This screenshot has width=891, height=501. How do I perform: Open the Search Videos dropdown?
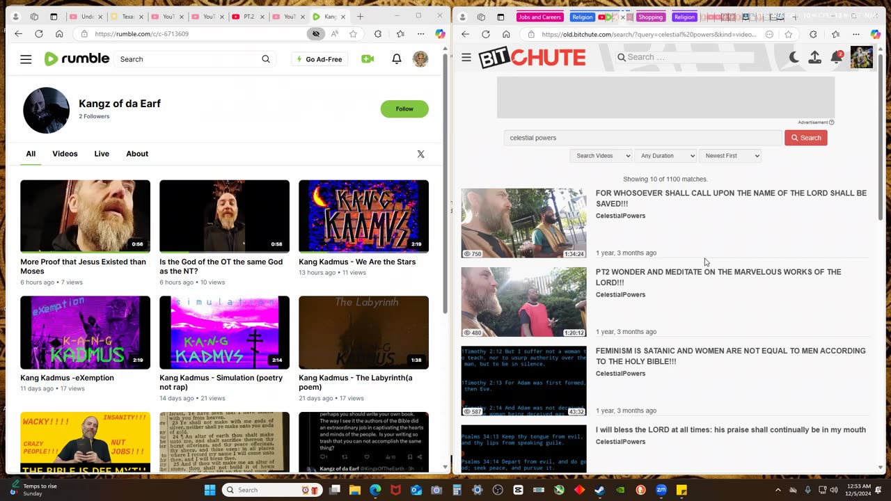click(x=601, y=156)
